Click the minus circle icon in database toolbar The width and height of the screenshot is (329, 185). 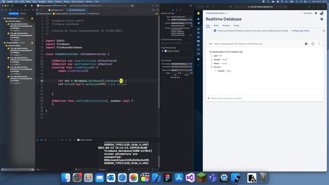(313, 44)
